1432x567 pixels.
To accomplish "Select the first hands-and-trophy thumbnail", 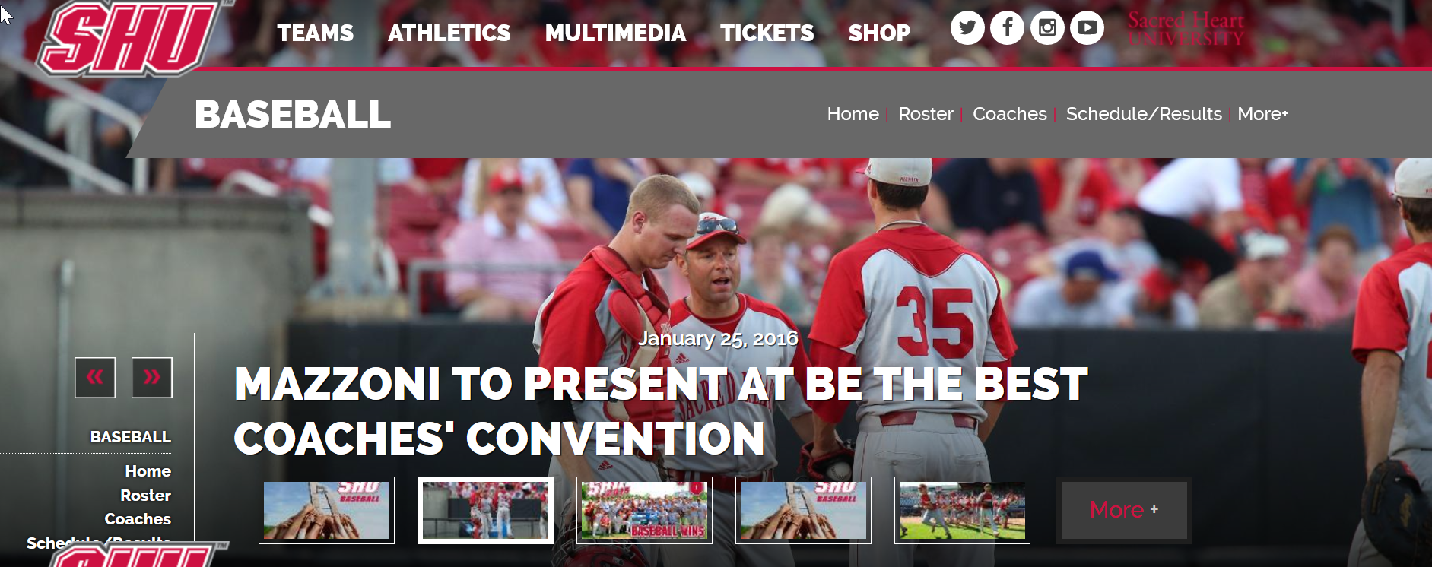I will [326, 510].
